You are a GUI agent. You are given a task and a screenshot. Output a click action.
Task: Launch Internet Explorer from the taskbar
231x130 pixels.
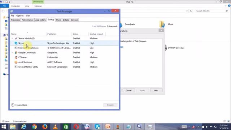[x=24, y=127]
